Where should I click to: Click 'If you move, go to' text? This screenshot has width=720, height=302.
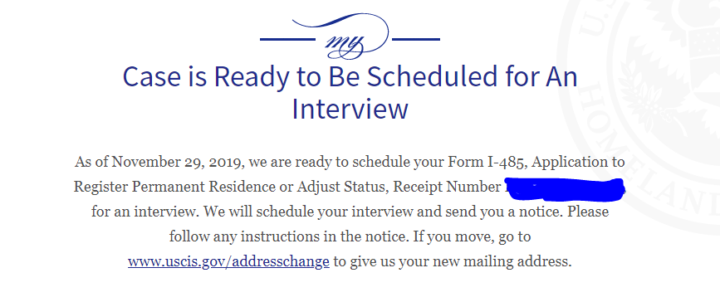tap(472, 236)
